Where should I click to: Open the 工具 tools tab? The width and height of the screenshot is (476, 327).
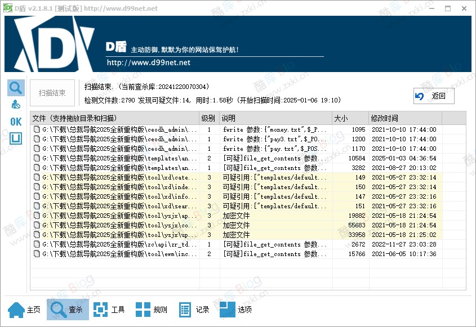tap(109, 310)
